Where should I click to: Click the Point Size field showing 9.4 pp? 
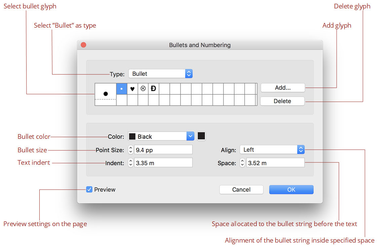(x=163, y=150)
